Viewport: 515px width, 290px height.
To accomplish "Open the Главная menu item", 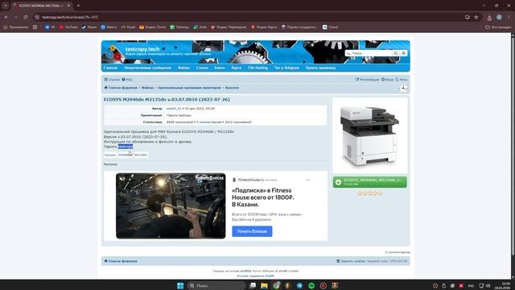I will click(110, 68).
